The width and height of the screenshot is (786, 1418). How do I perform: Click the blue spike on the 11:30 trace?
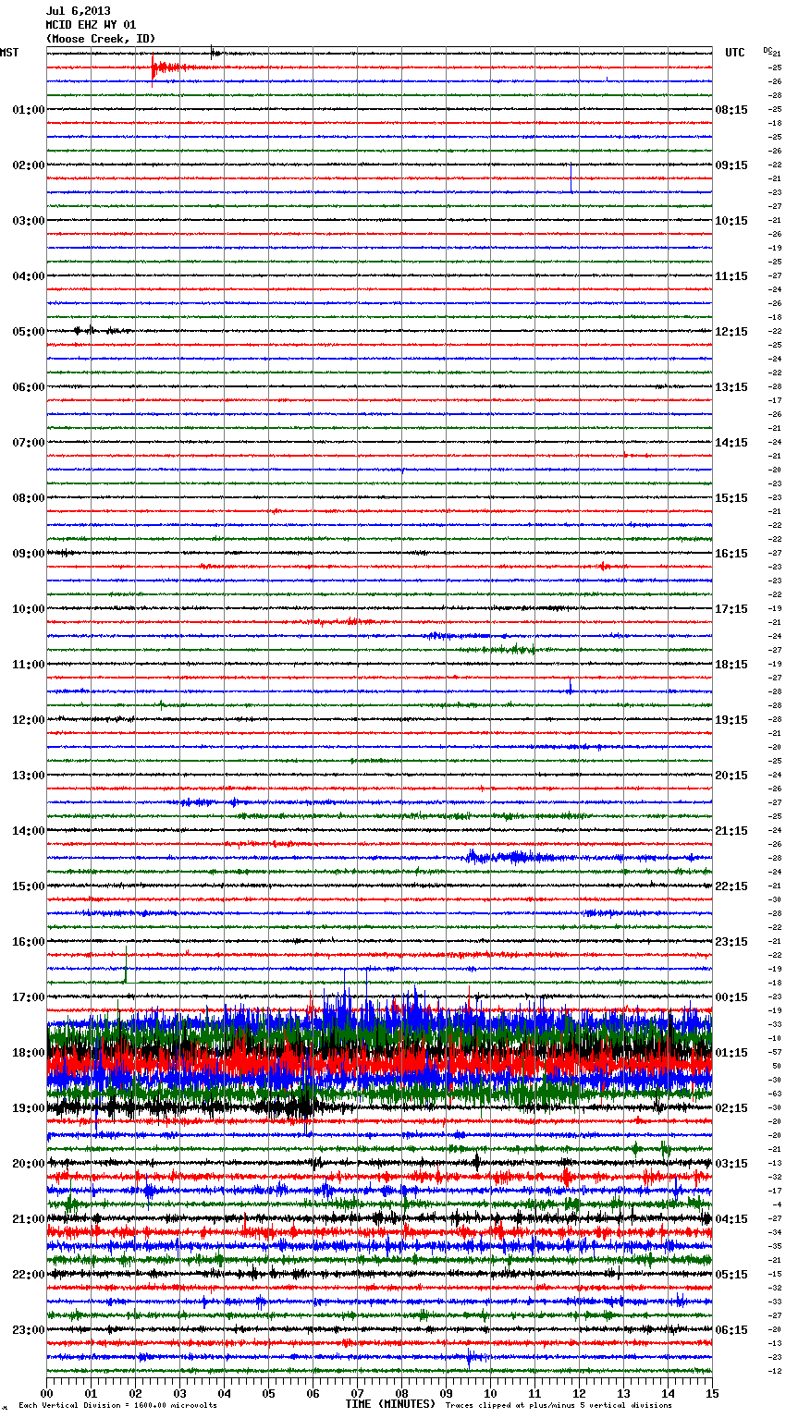570,686
